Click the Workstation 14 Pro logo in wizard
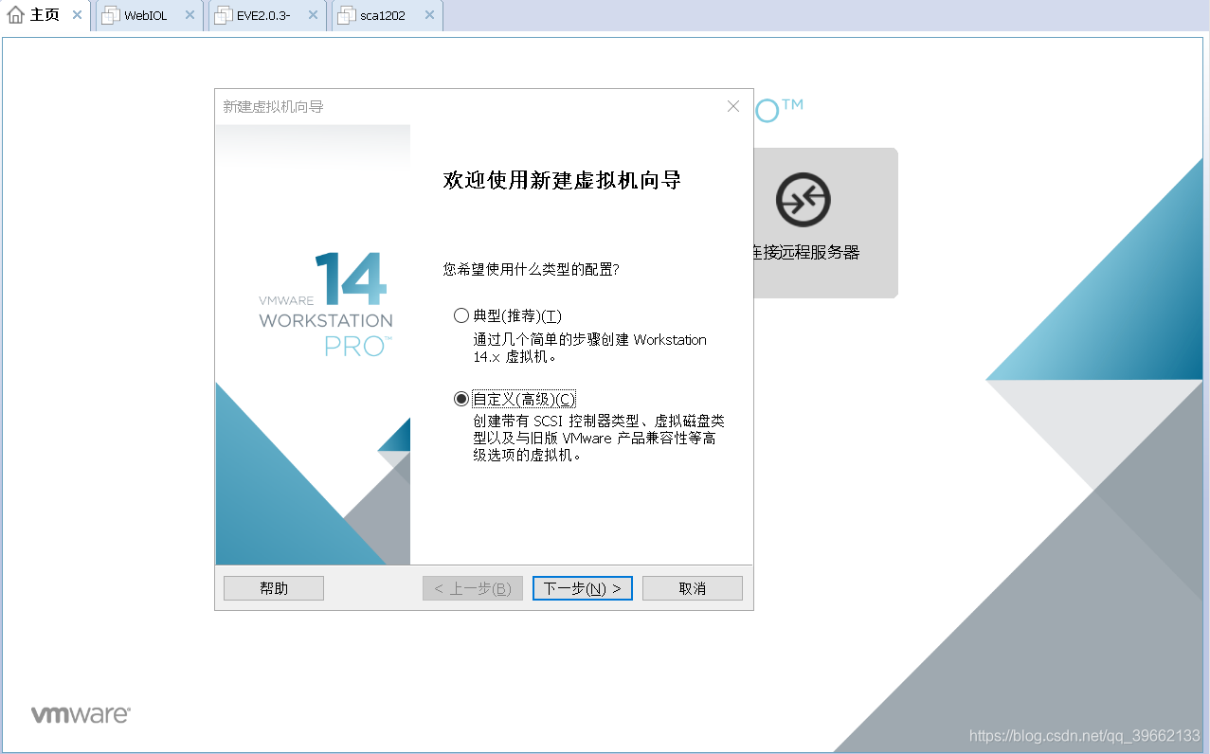Image resolution: width=1210 pixels, height=754 pixels. point(326,305)
